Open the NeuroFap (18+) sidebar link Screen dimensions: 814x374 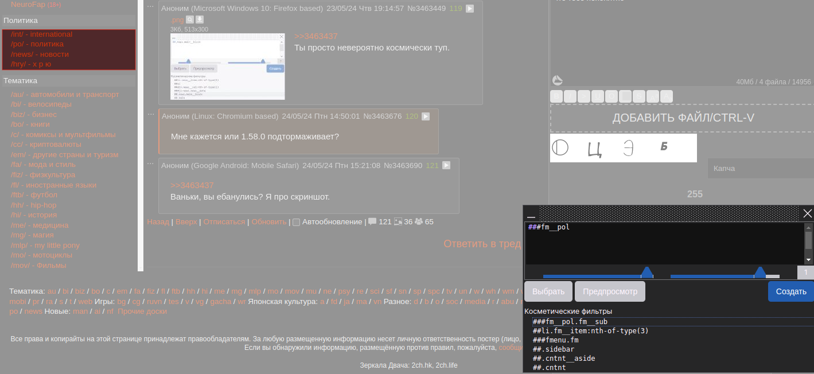tap(36, 5)
